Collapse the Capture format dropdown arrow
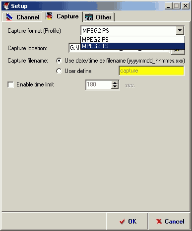This screenshot has height=231, width=192. point(180,30)
